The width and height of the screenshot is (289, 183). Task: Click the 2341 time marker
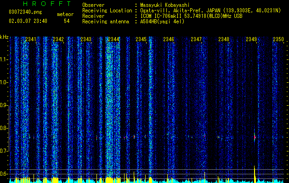pos(31,39)
